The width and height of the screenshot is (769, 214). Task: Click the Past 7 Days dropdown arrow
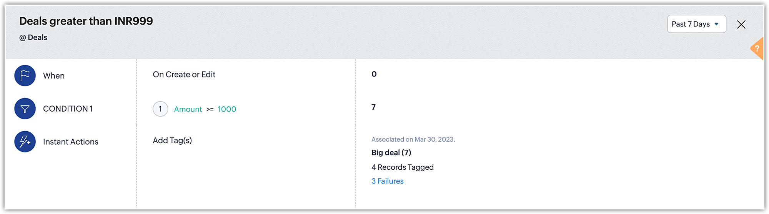[x=717, y=24]
